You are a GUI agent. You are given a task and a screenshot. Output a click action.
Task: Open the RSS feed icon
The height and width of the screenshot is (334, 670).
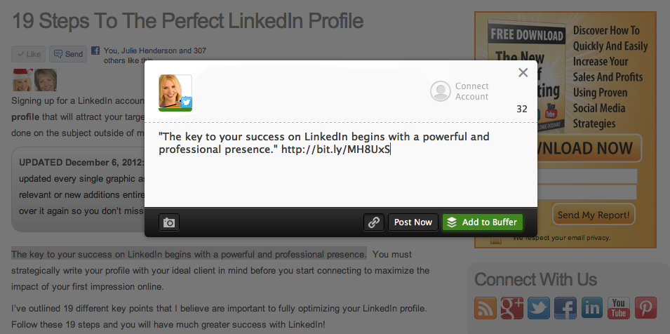[486, 307]
